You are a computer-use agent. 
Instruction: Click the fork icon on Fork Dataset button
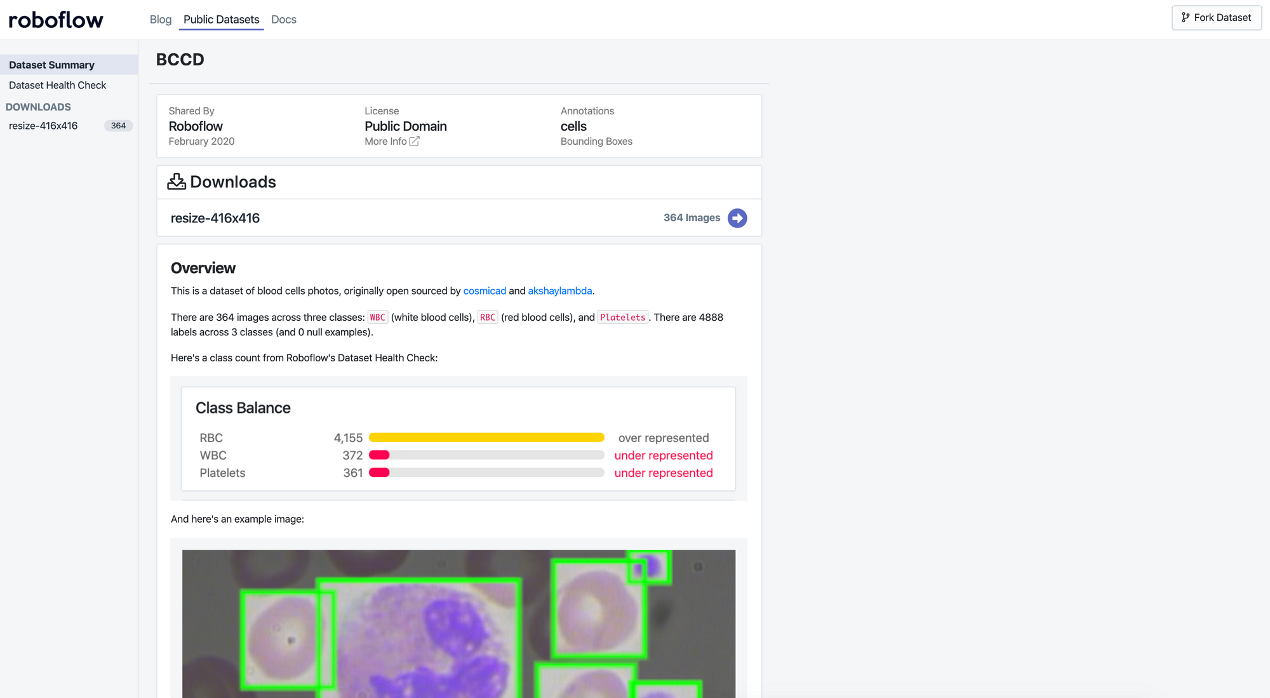[1186, 17]
